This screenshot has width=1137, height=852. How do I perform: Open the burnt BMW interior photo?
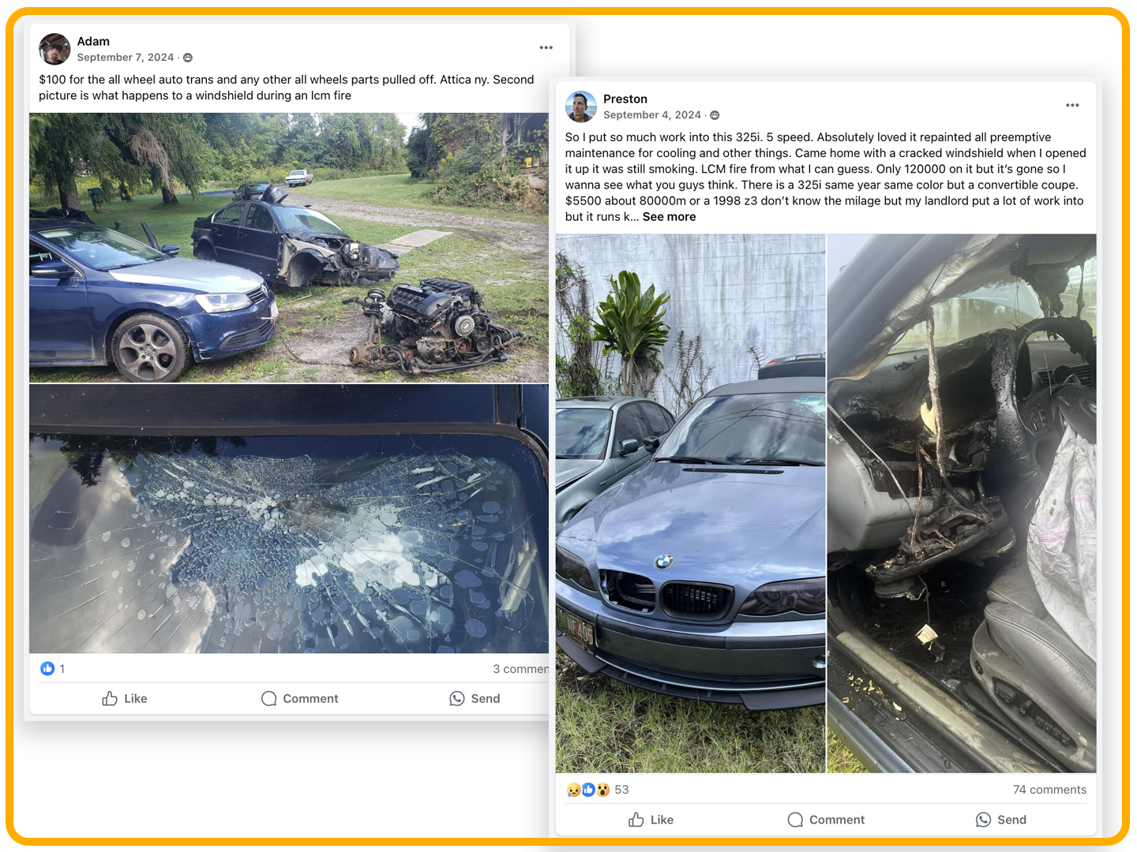tap(962, 503)
